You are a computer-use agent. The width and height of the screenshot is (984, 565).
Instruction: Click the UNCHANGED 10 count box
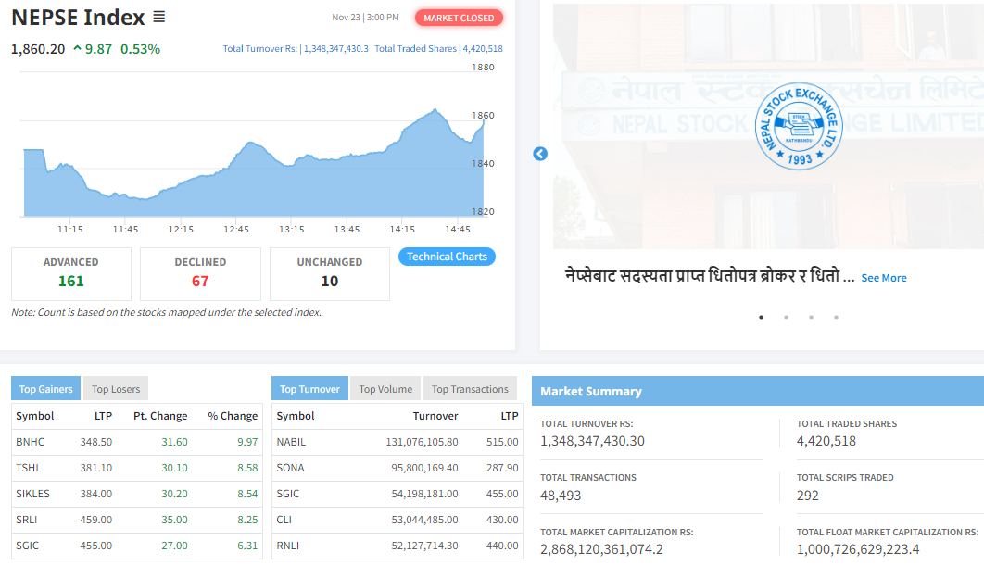click(x=330, y=274)
